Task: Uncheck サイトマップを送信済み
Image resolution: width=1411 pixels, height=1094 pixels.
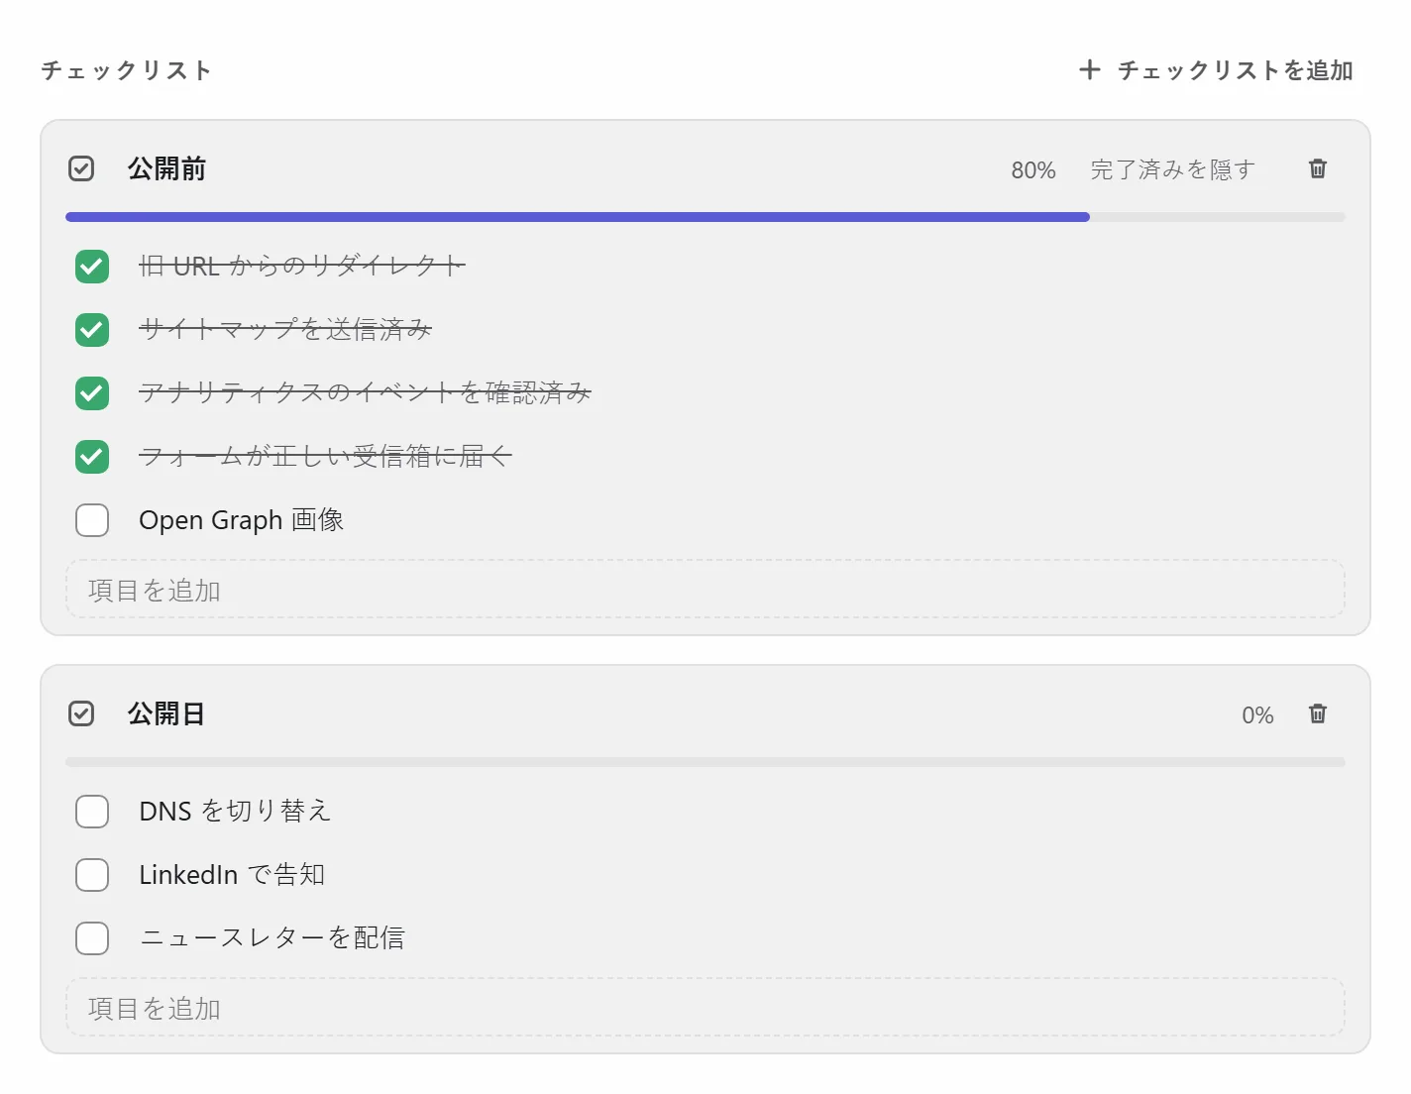Action: (92, 330)
